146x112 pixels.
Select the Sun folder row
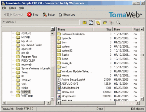click(98, 42)
